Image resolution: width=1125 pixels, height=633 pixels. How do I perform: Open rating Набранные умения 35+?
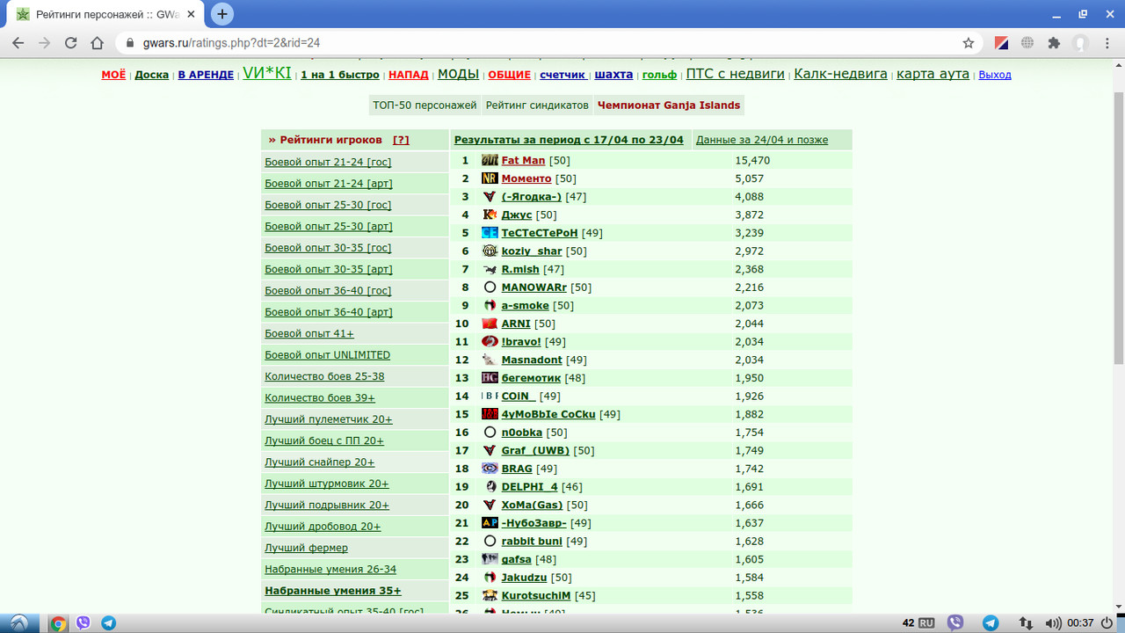[333, 591]
